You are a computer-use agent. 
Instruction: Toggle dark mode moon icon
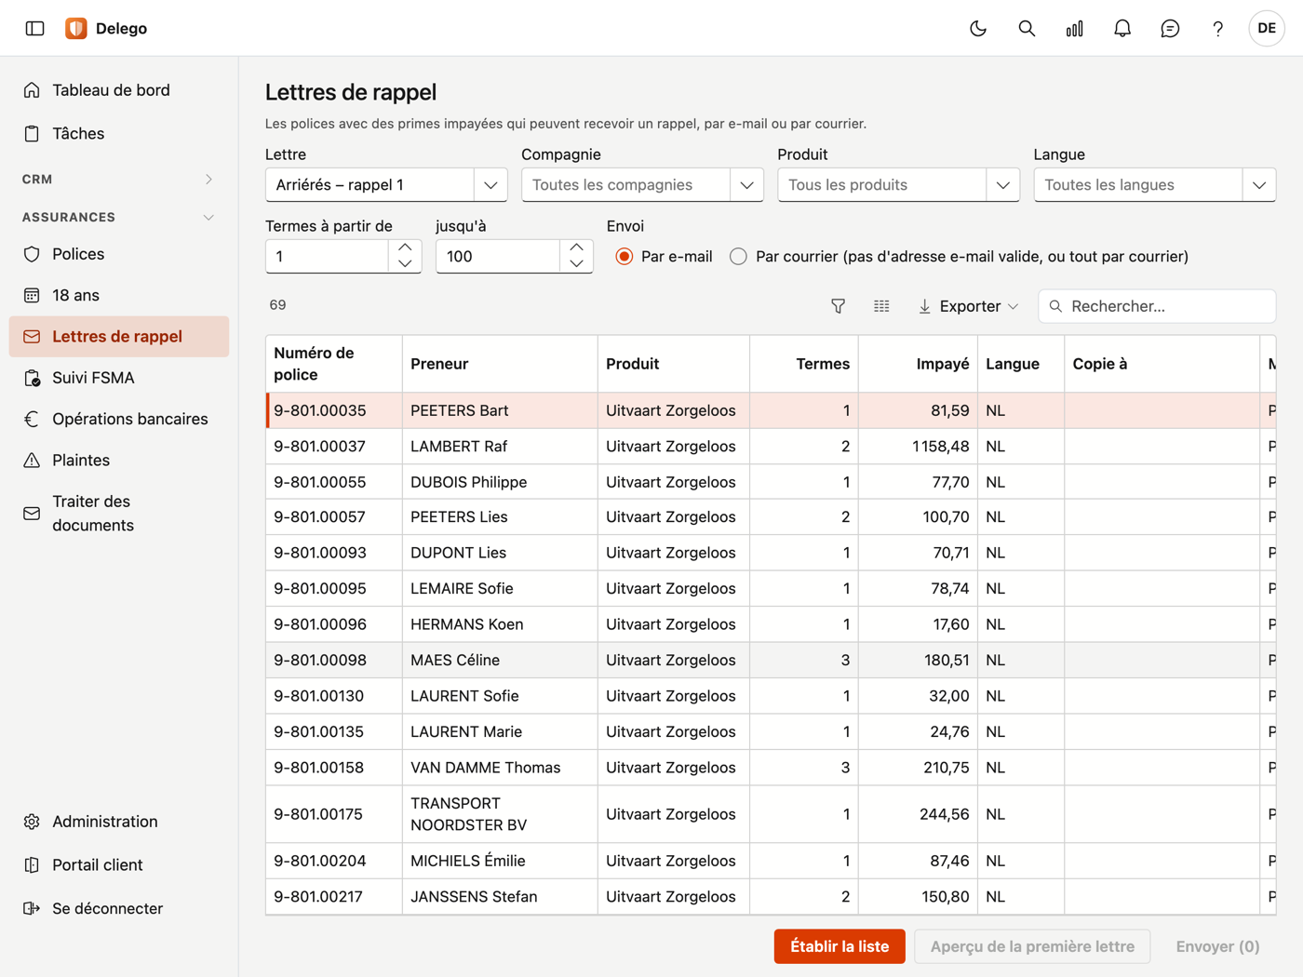[x=978, y=28]
